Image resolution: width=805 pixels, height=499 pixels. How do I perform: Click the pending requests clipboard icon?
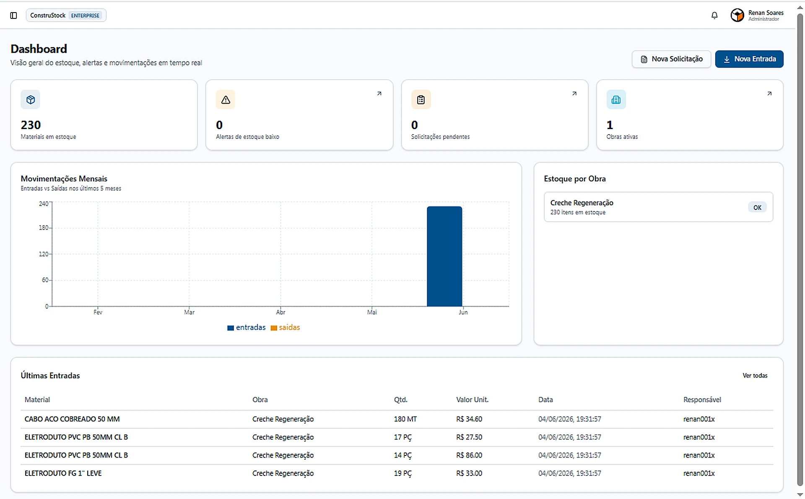421,100
